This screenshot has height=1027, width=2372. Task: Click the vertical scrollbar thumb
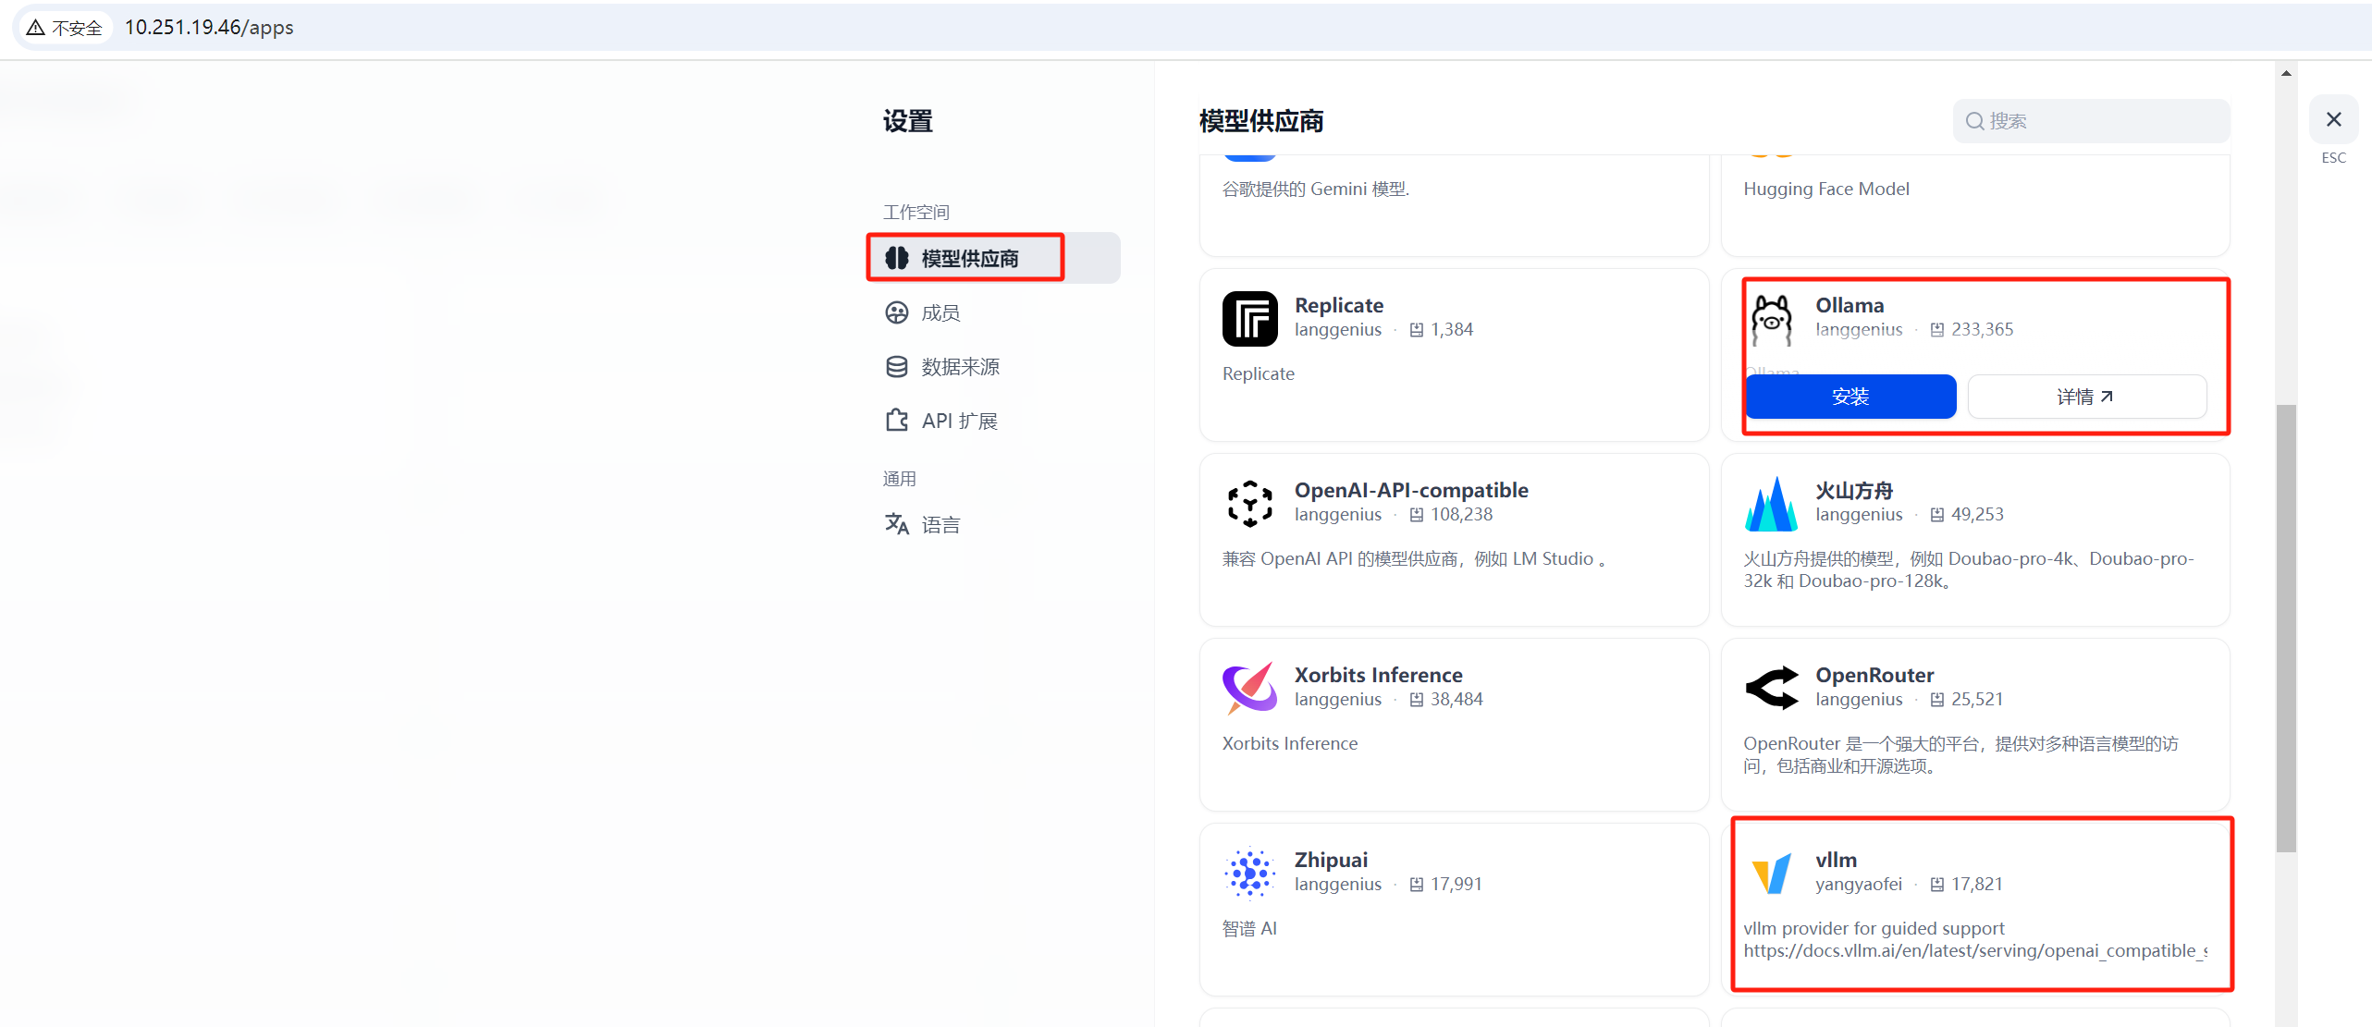(2286, 629)
